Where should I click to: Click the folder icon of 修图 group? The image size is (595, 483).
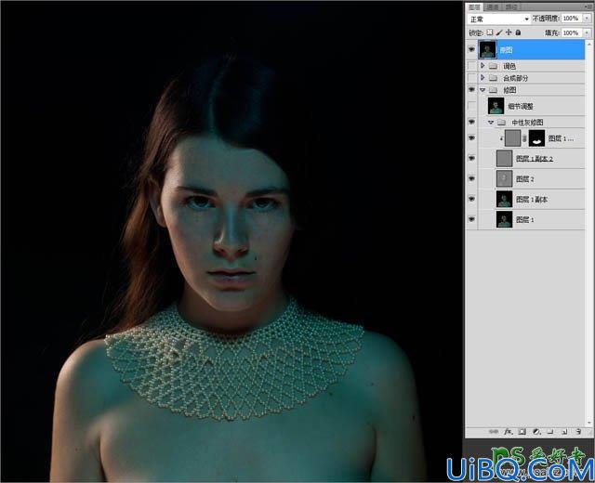point(493,90)
